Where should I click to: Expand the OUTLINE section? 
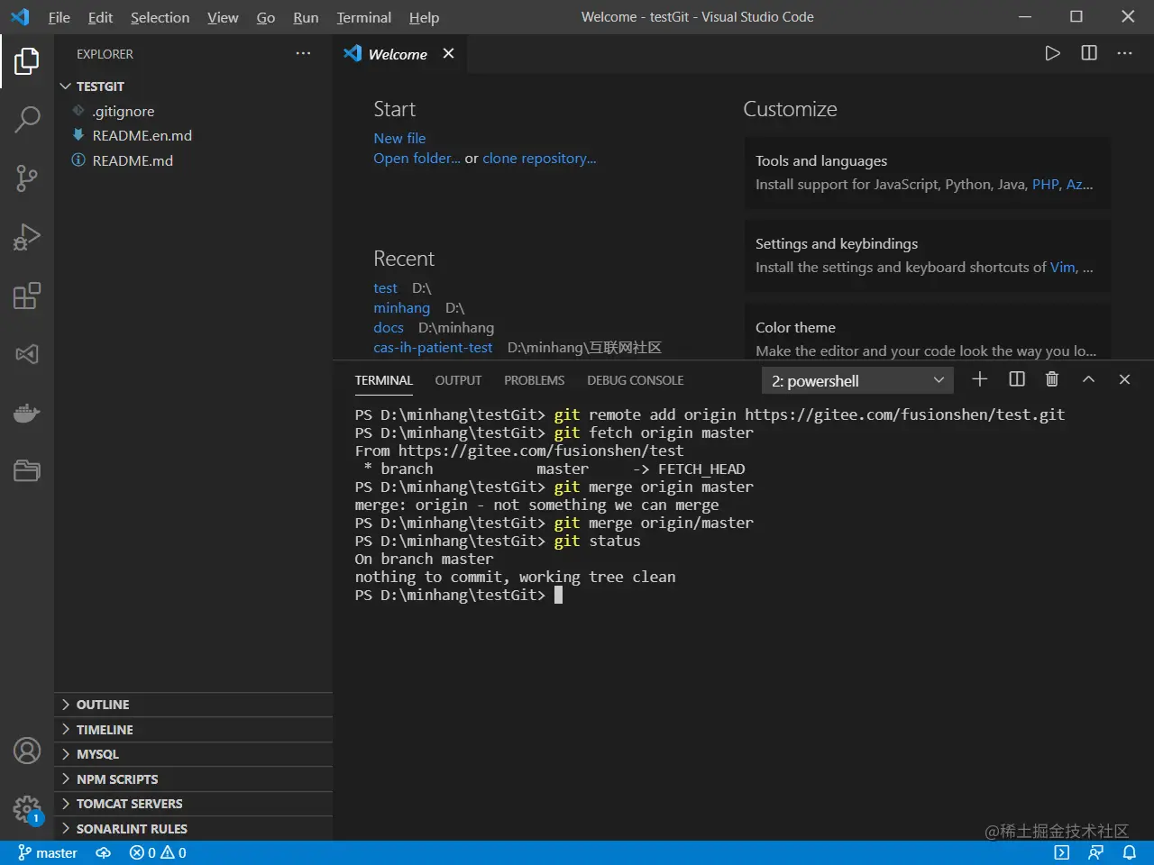click(193, 705)
